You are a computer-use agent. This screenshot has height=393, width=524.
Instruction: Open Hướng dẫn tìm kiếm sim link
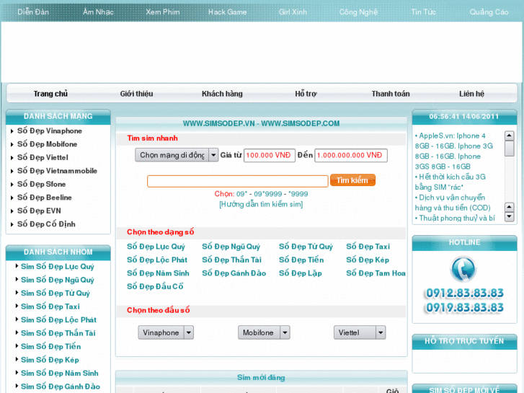pyautogui.click(x=261, y=204)
